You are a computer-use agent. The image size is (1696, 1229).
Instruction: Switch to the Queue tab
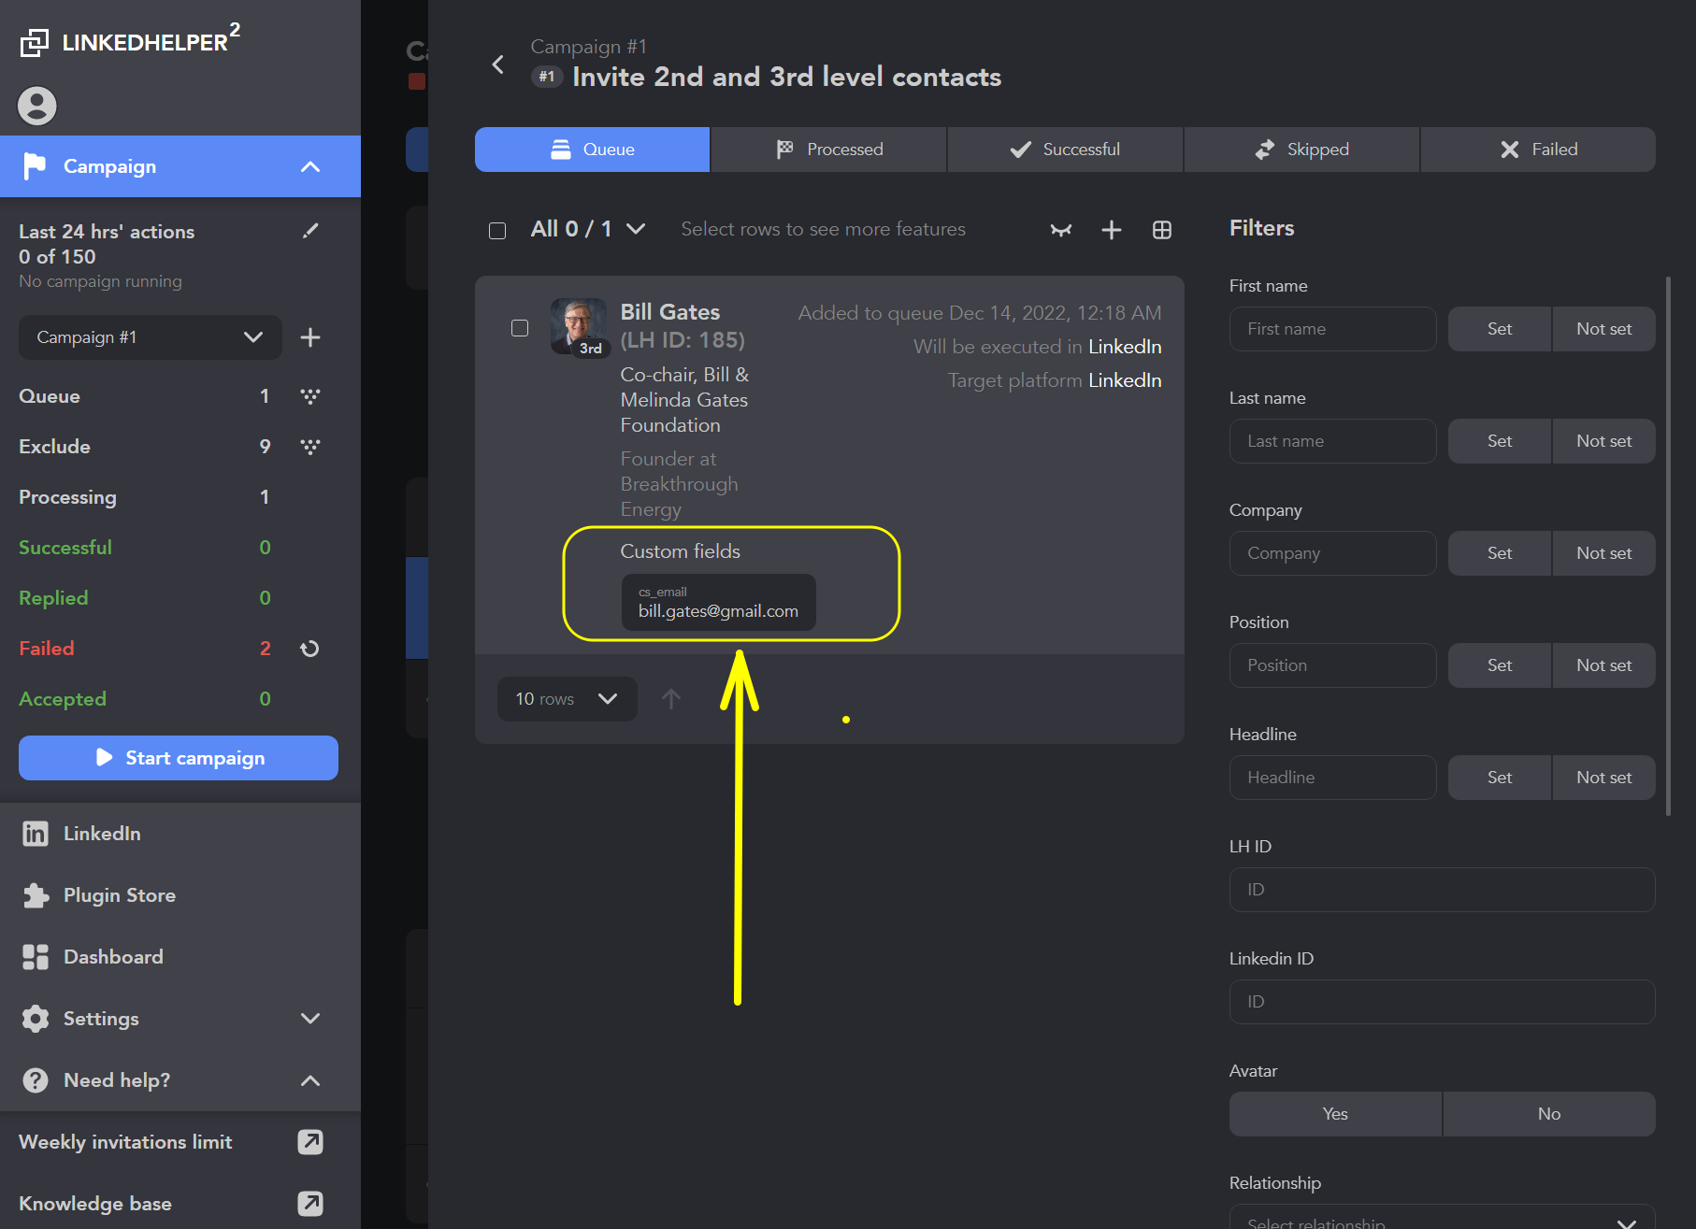tap(592, 150)
